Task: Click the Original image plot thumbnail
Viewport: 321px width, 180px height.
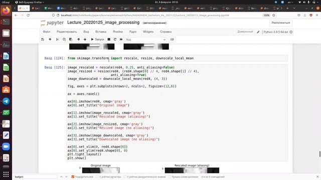Action: pyautogui.click(x=101, y=170)
